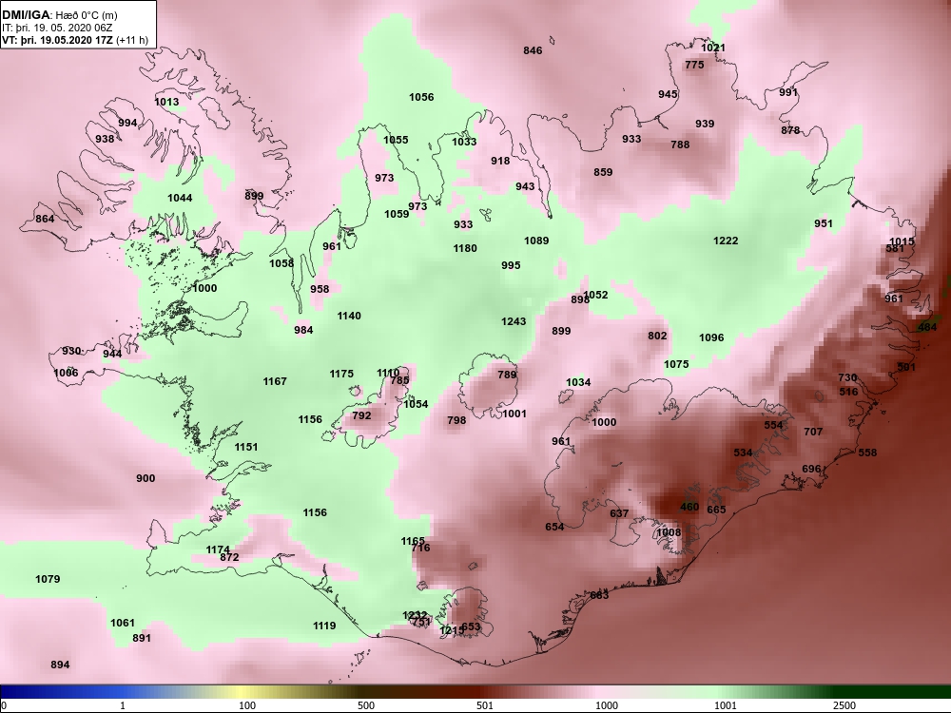This screenshot has height=713, width=951.
Task: Click the map value 944
Action: pyautogui.click(x=112, y=354)
